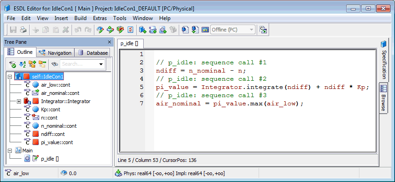The height and width of the screenshot is (182, 395).
Task: Close the Tree Pane with its X
Action: pos(109,42)
